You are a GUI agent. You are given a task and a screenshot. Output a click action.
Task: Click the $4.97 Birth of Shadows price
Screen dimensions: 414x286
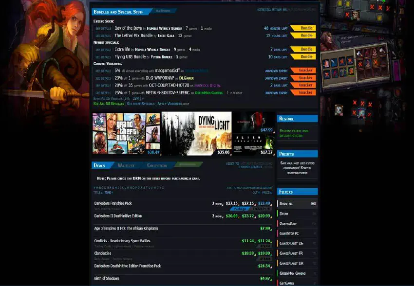(x=265, y=279)
